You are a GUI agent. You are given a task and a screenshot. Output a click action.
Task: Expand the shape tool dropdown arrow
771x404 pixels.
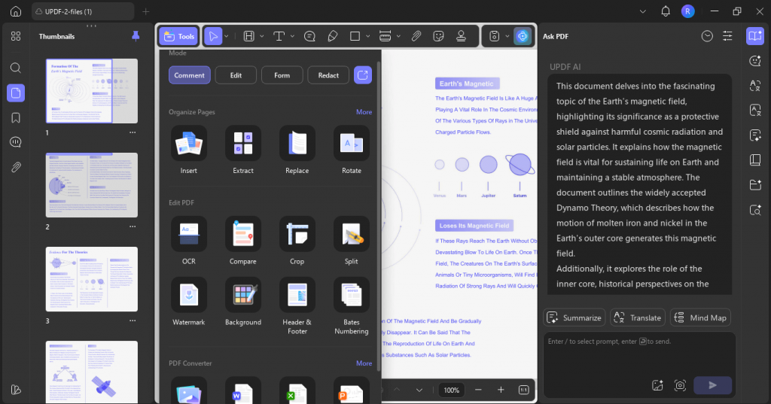[x=367, y=36]
